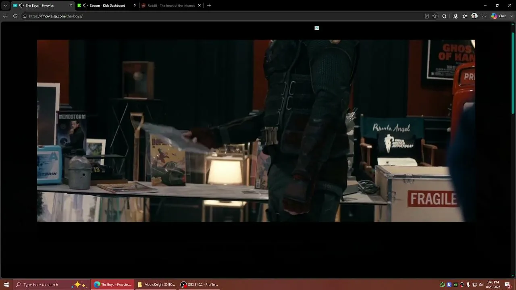
Task: Expand the chevron next to Chat
Action: tap(511, 16)
